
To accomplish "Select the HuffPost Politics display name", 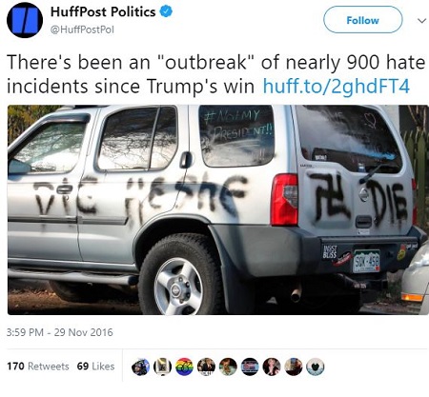I will [x=103, y=12].
